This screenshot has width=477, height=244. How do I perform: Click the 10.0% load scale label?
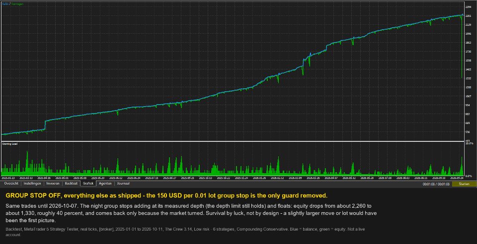(x=469, y=143)
